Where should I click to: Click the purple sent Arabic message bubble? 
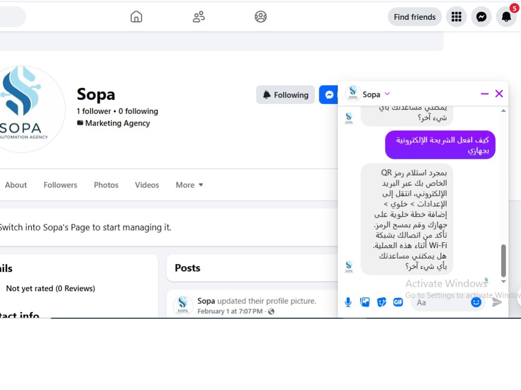tap(440, 145)
